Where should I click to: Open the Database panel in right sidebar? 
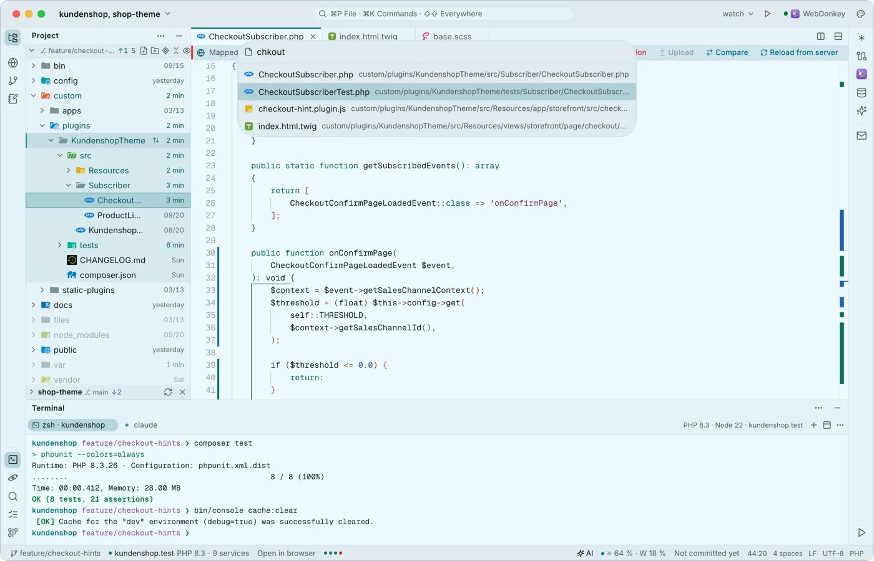coord(862,93)
